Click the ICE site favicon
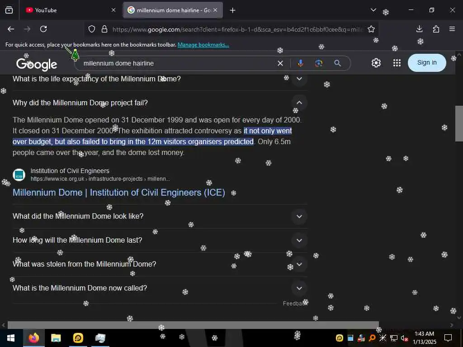463x347 pixels. (x=19, y=175)
